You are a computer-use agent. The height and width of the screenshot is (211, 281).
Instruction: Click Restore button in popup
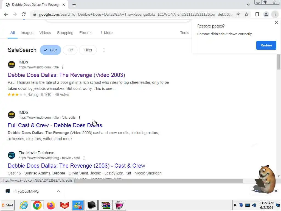tap(266, 45)
